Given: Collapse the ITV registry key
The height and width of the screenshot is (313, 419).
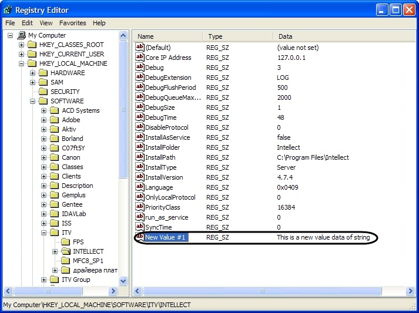Looking at the screenshot, I should [x=44, y=233].
